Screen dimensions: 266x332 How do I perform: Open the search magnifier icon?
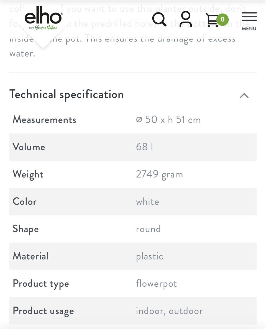pyautogui.click(x=160, y=19)
